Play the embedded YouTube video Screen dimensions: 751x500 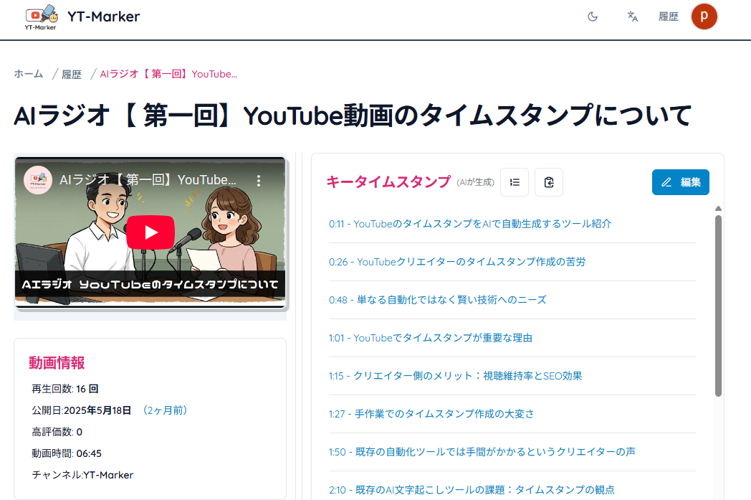pos(150,232)
